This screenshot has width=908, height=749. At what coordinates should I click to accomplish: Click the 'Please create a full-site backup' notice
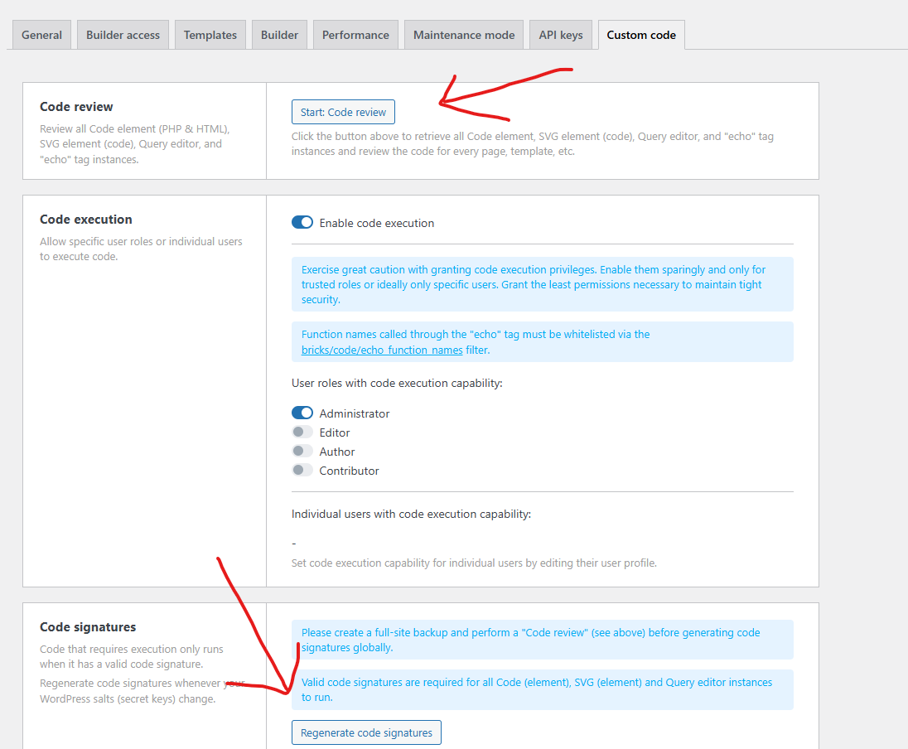pos(542,640)
